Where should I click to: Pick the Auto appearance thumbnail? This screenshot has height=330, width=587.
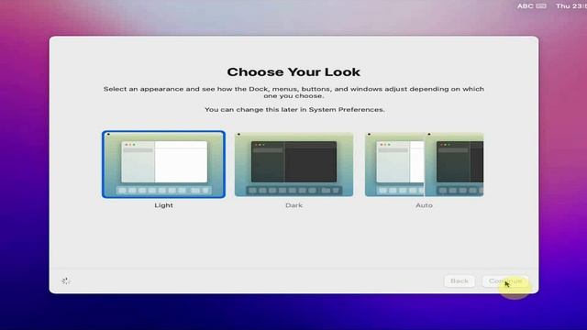(424, 164)
